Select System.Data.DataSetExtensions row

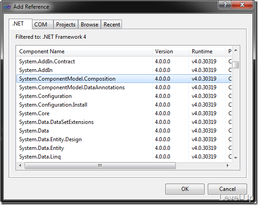pyautogui.click(x=124, y=122)
